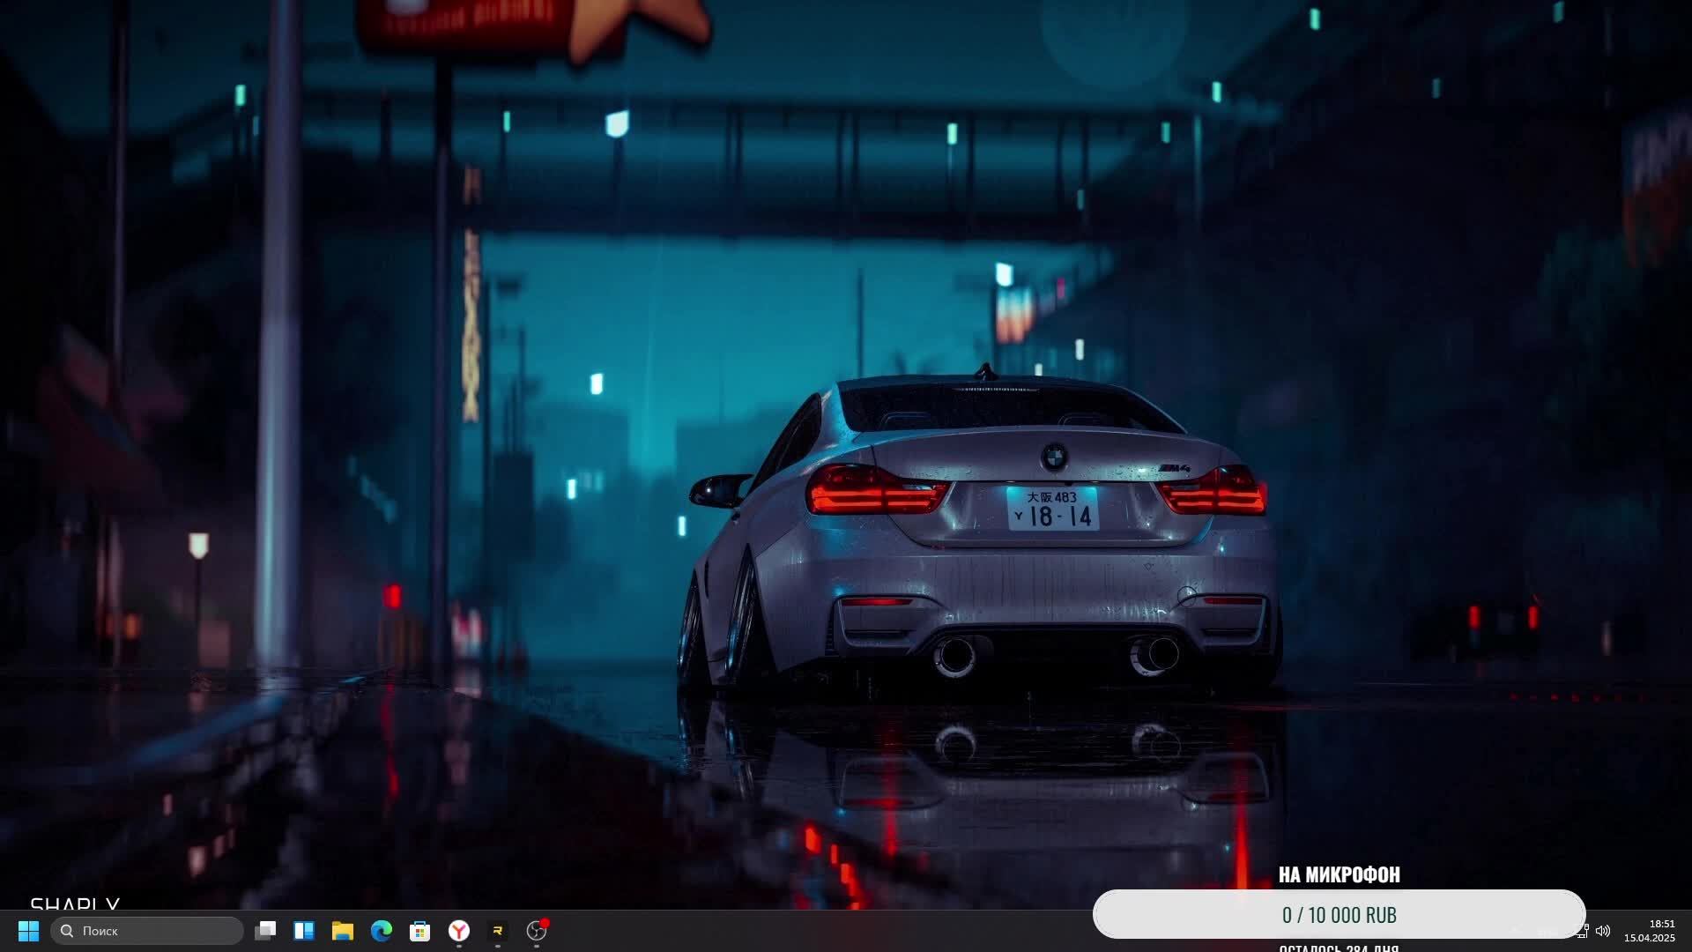Click the SHARLY text on the desktop
Viewport: 1692px width, 952px height.
pos(75,904)
